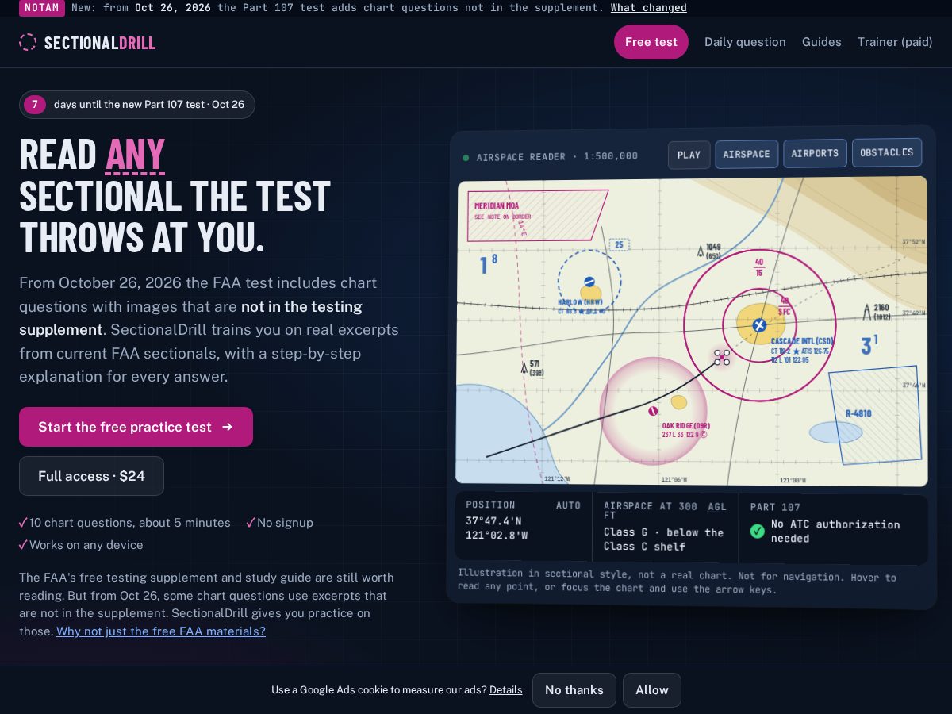
Task: Click Full access $24 button
Action: (91, 476)
